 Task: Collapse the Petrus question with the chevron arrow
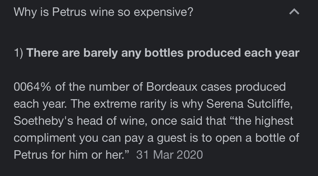tap(294, 12)
